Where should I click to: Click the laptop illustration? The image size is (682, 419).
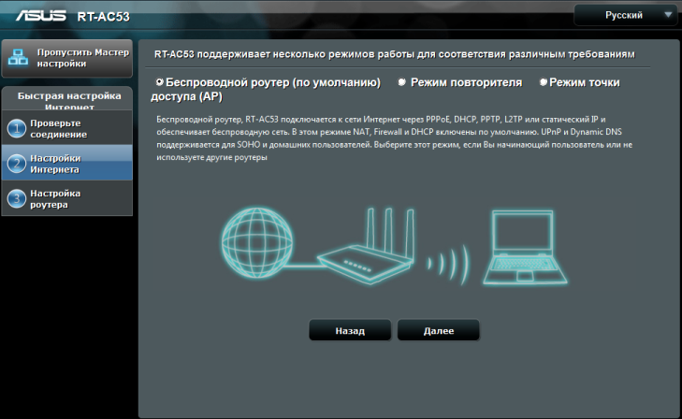525,247
